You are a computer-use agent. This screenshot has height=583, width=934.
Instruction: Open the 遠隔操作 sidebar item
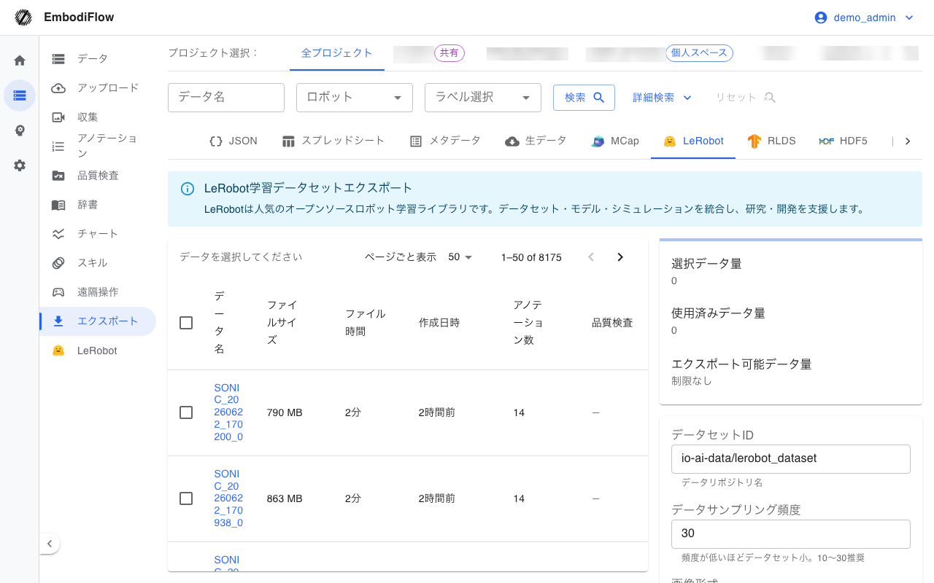98,292
